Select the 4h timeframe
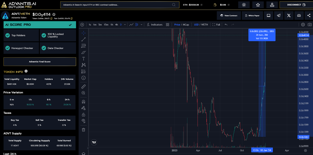 [x=117, y=25]
